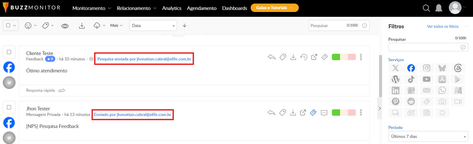The height and width of the screenshot is (144, 473).
Task: Click the Pesquisar field in Filtros panel
Action: (428, 47)
